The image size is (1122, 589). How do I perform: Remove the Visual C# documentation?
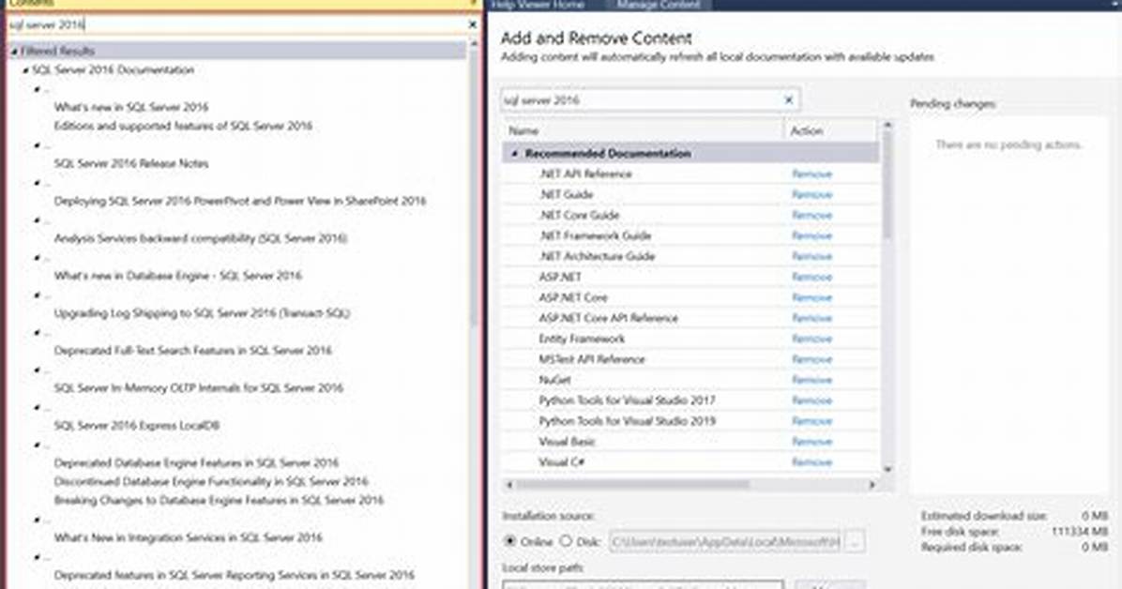pyautogui.click(x=811, y=462)
